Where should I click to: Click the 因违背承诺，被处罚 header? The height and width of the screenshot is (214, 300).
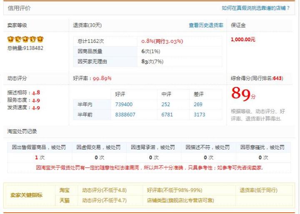(153, 147)
